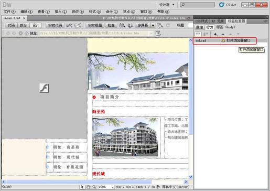Screen dimensions: 270x191
Task: Switch to 代码 (Code) view
Action: pos(12,25)
